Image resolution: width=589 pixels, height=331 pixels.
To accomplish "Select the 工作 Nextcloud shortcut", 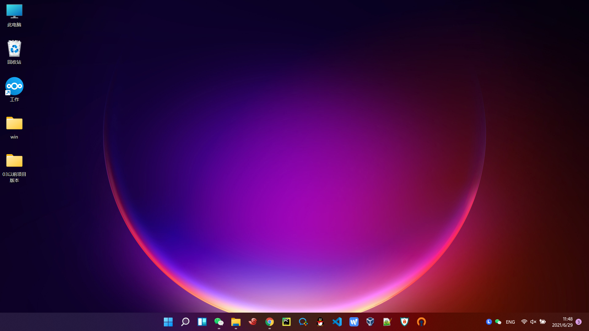I will [14, 90].
